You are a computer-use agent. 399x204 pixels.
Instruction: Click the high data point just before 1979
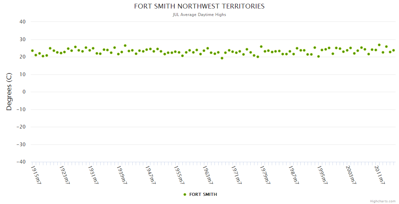pos(261,47)
